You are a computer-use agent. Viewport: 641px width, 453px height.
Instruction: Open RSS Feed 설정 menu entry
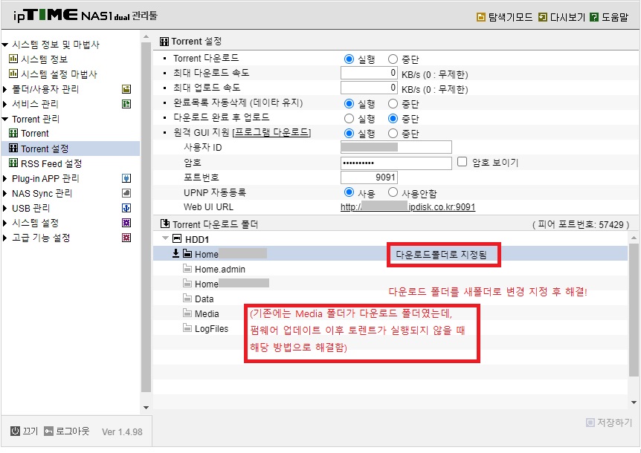click(51, 163)
